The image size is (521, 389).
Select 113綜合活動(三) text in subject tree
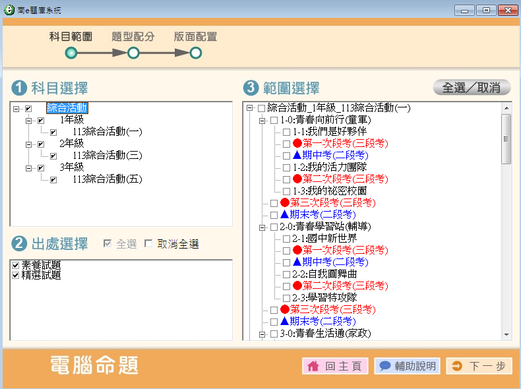pos(107,155)
